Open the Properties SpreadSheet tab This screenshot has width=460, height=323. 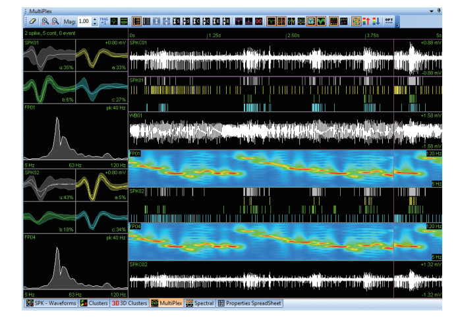coord(250,303)
